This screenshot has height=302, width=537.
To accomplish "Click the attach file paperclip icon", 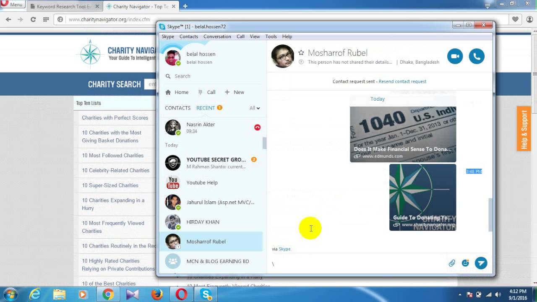I will [452, 263].
